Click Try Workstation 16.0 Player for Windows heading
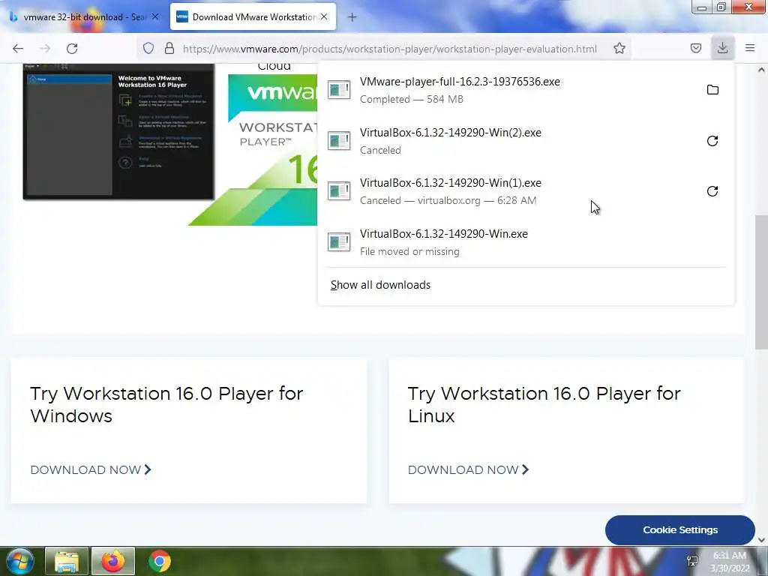The width and height of the screenshot is (768, 576). [166, 404]
